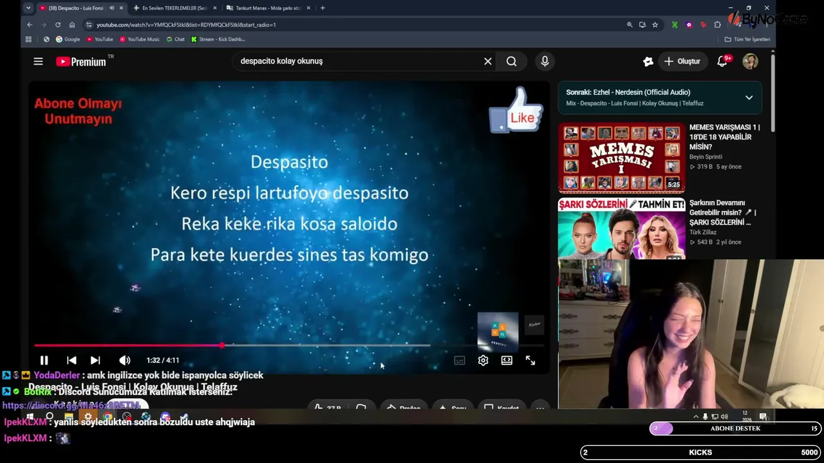The width and height of the screenshot is (824, 463).
Task: Open the Extensions puzzle icon
Action: [717, 24]
